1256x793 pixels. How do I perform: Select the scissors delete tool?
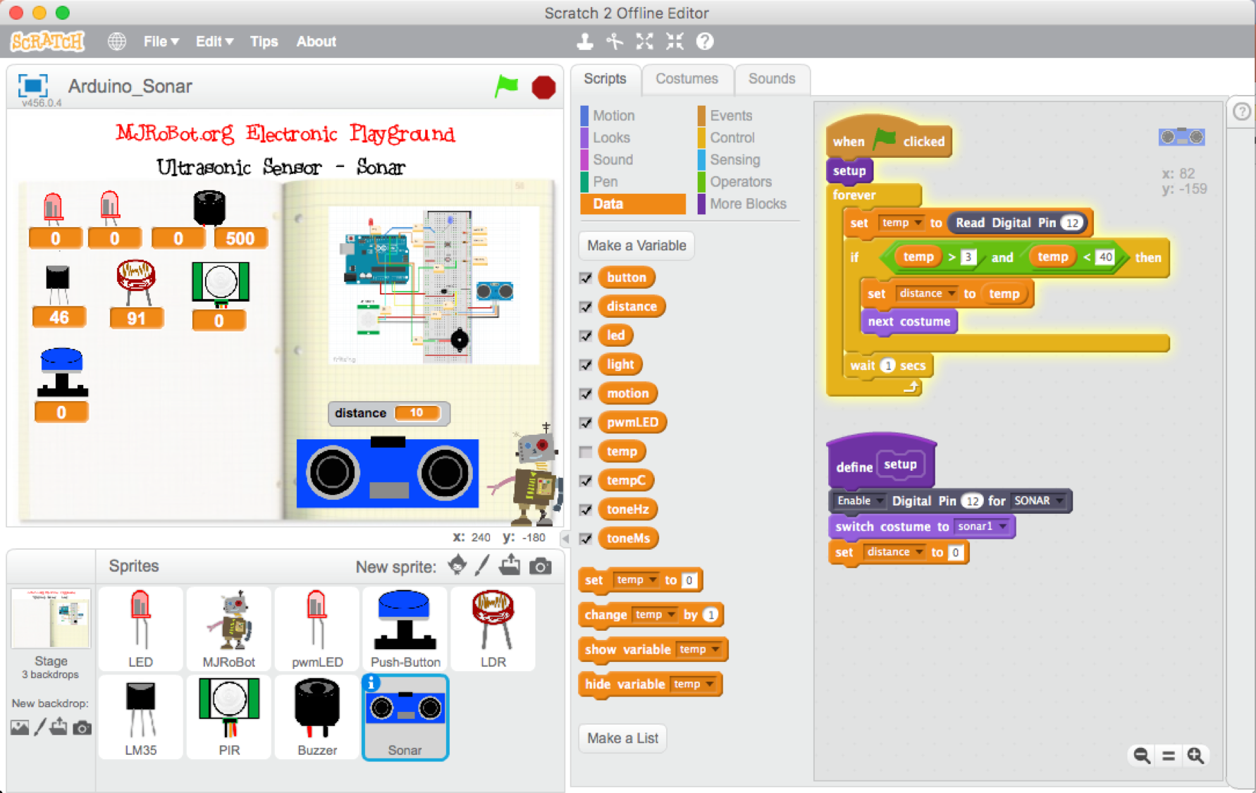pos(614,42)
